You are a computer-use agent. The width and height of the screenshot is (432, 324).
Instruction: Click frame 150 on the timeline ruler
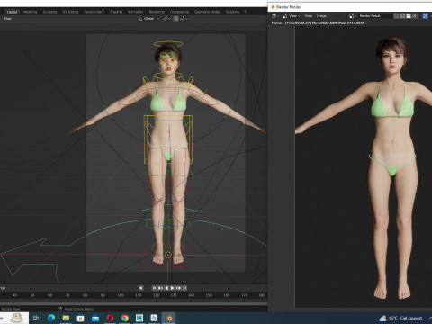(209, 295)
